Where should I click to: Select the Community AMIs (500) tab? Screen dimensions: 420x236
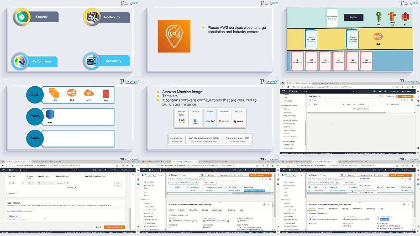pos(237,139)
